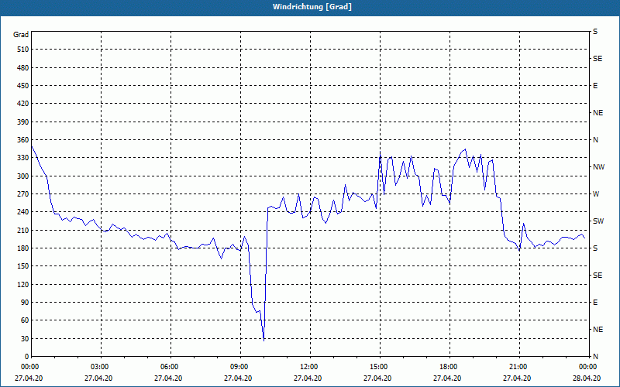Click the N compass label at 360 level
620x387 pixels.
[x=595, y=140]
